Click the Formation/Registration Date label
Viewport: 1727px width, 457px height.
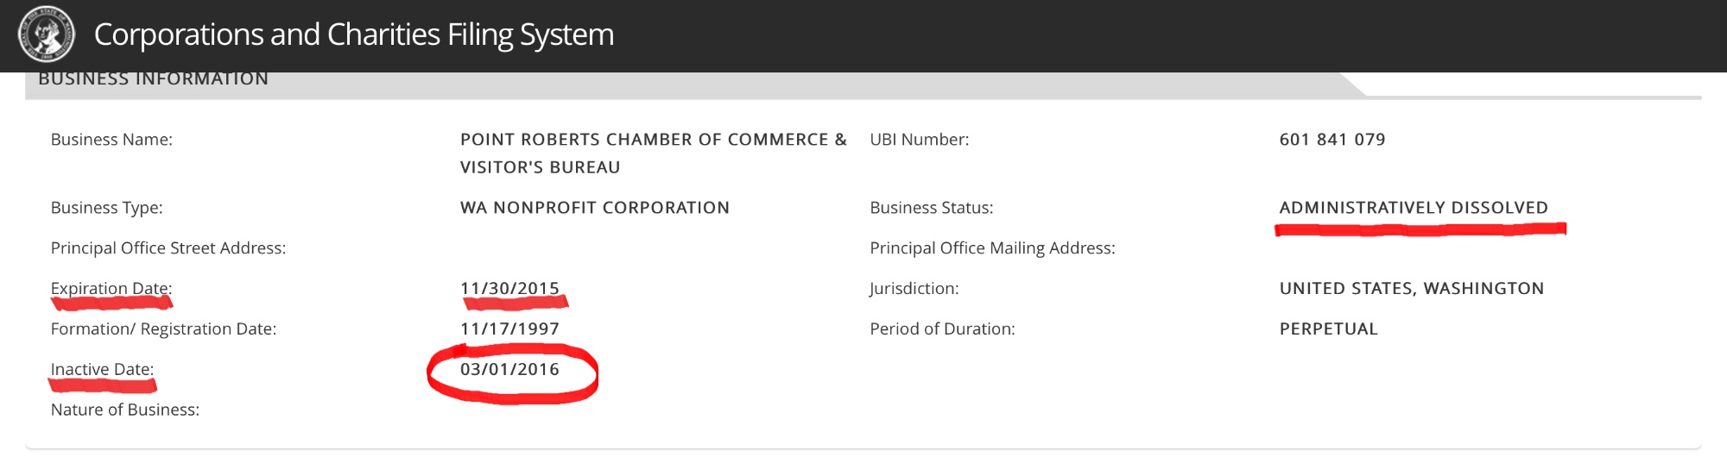pyautogui.click(x=163, y=329)
